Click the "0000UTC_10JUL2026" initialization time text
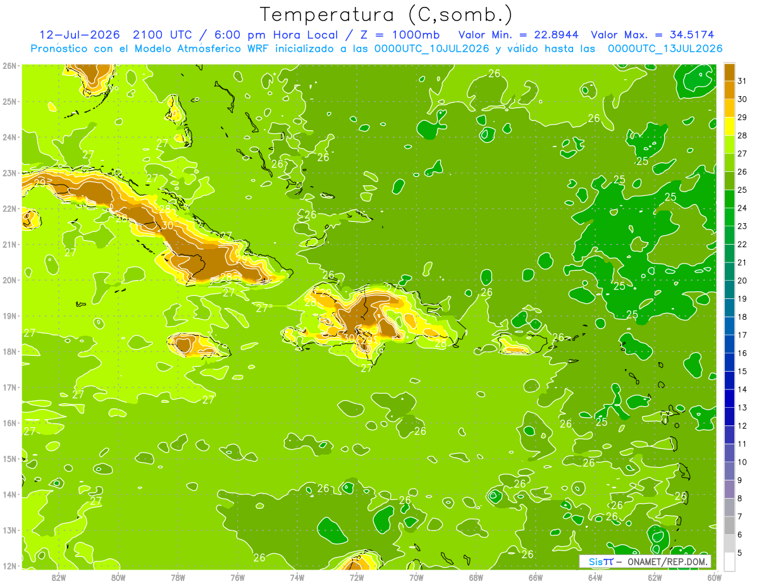759x586 pixels. click(432, 49)
